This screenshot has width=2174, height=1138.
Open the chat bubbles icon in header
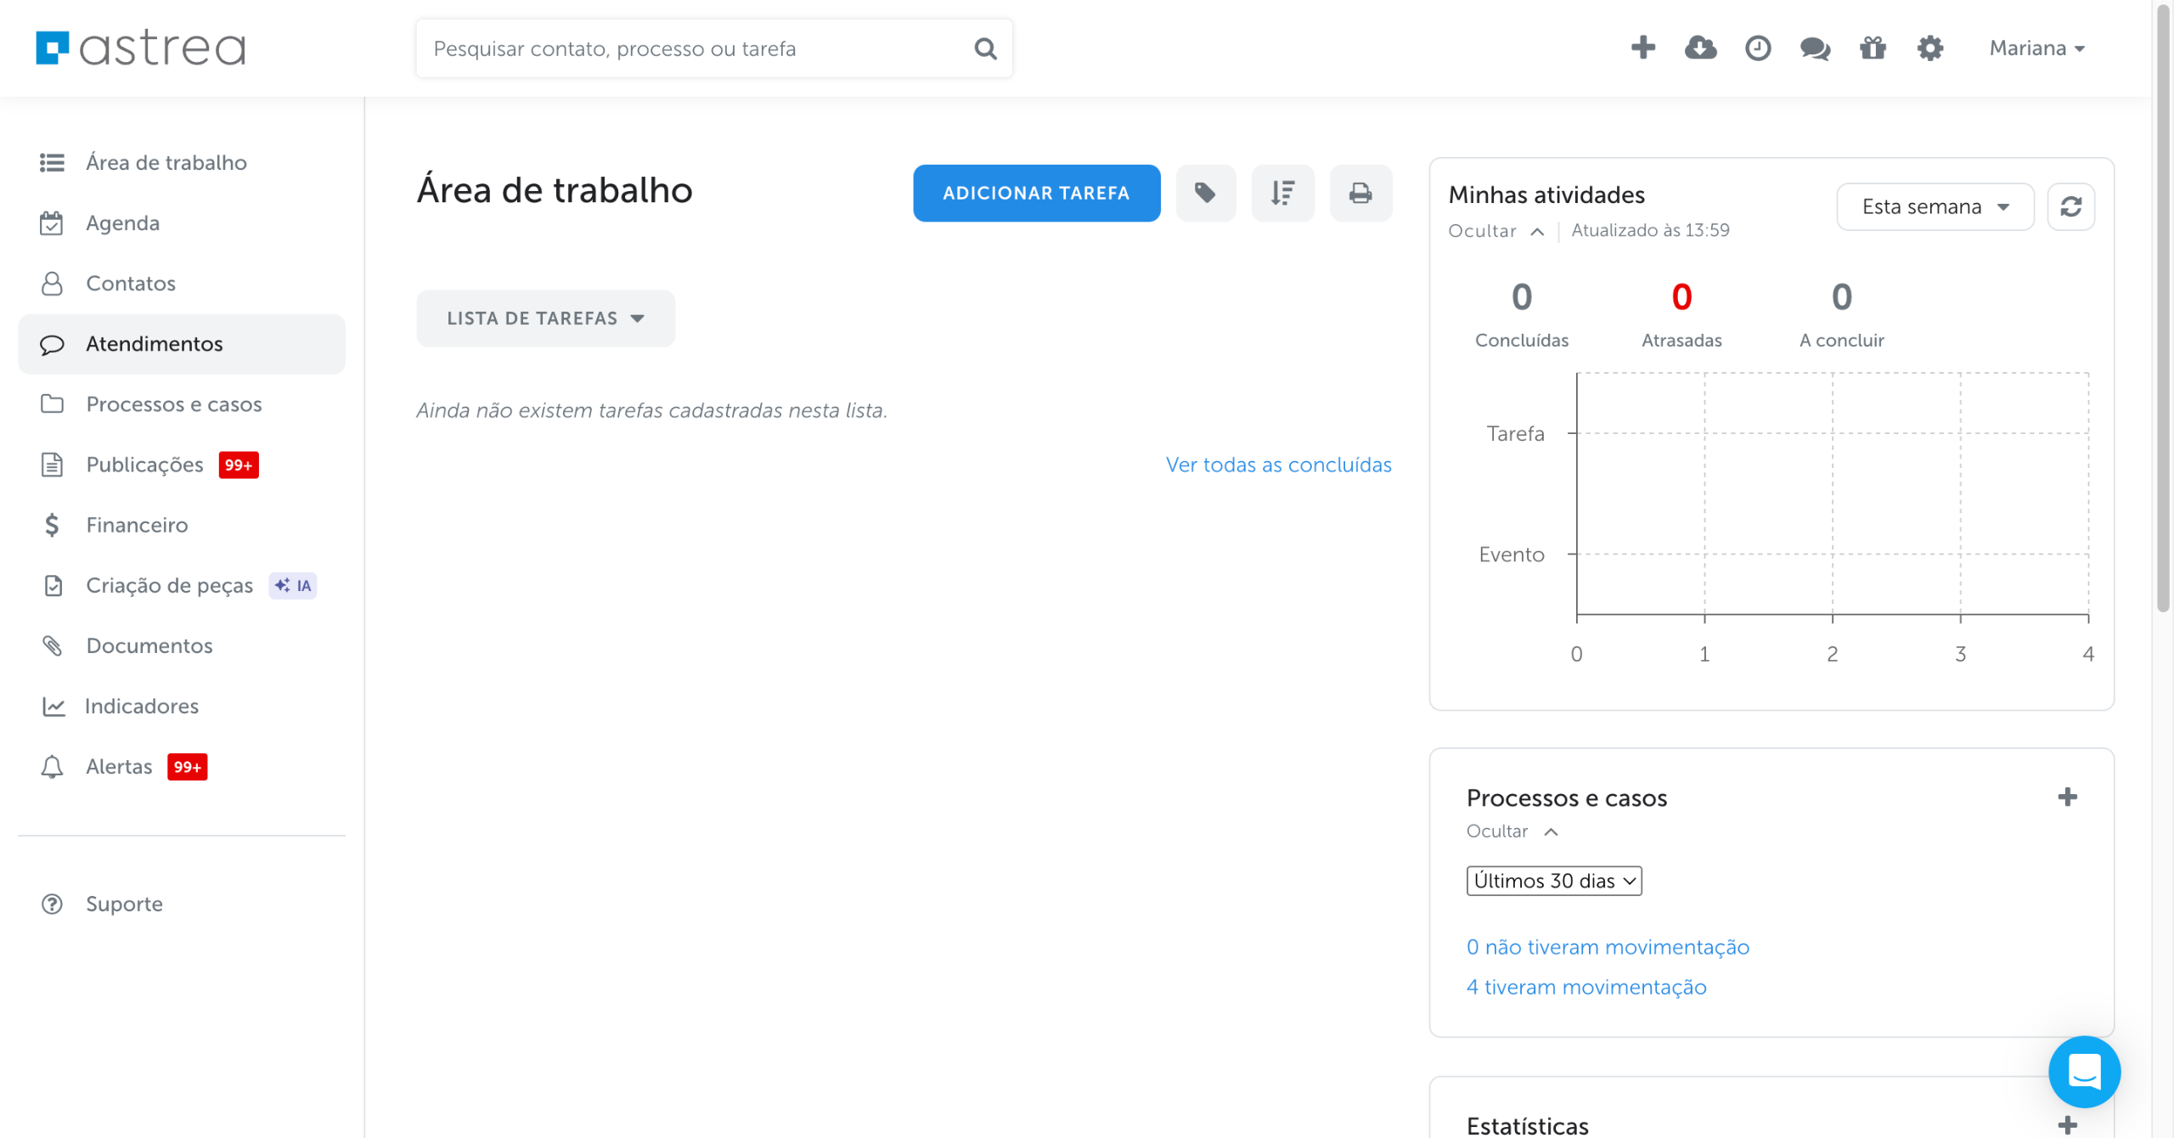[x=1815, y=48]
